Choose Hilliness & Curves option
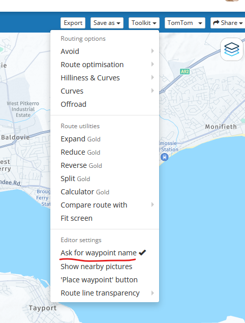 click(x=105, y=78)
